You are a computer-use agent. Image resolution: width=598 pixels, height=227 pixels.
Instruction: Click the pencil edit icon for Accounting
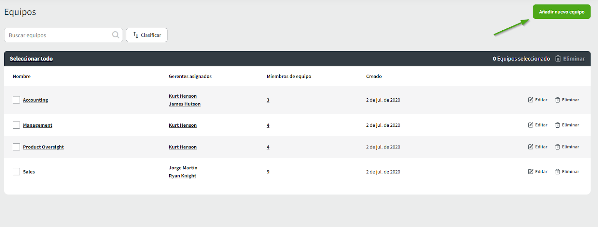[x=530, y=100]
